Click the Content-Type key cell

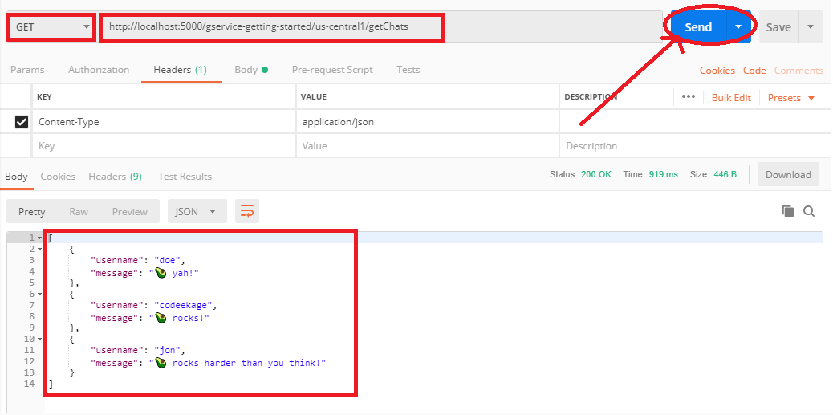tap(165, 122)
